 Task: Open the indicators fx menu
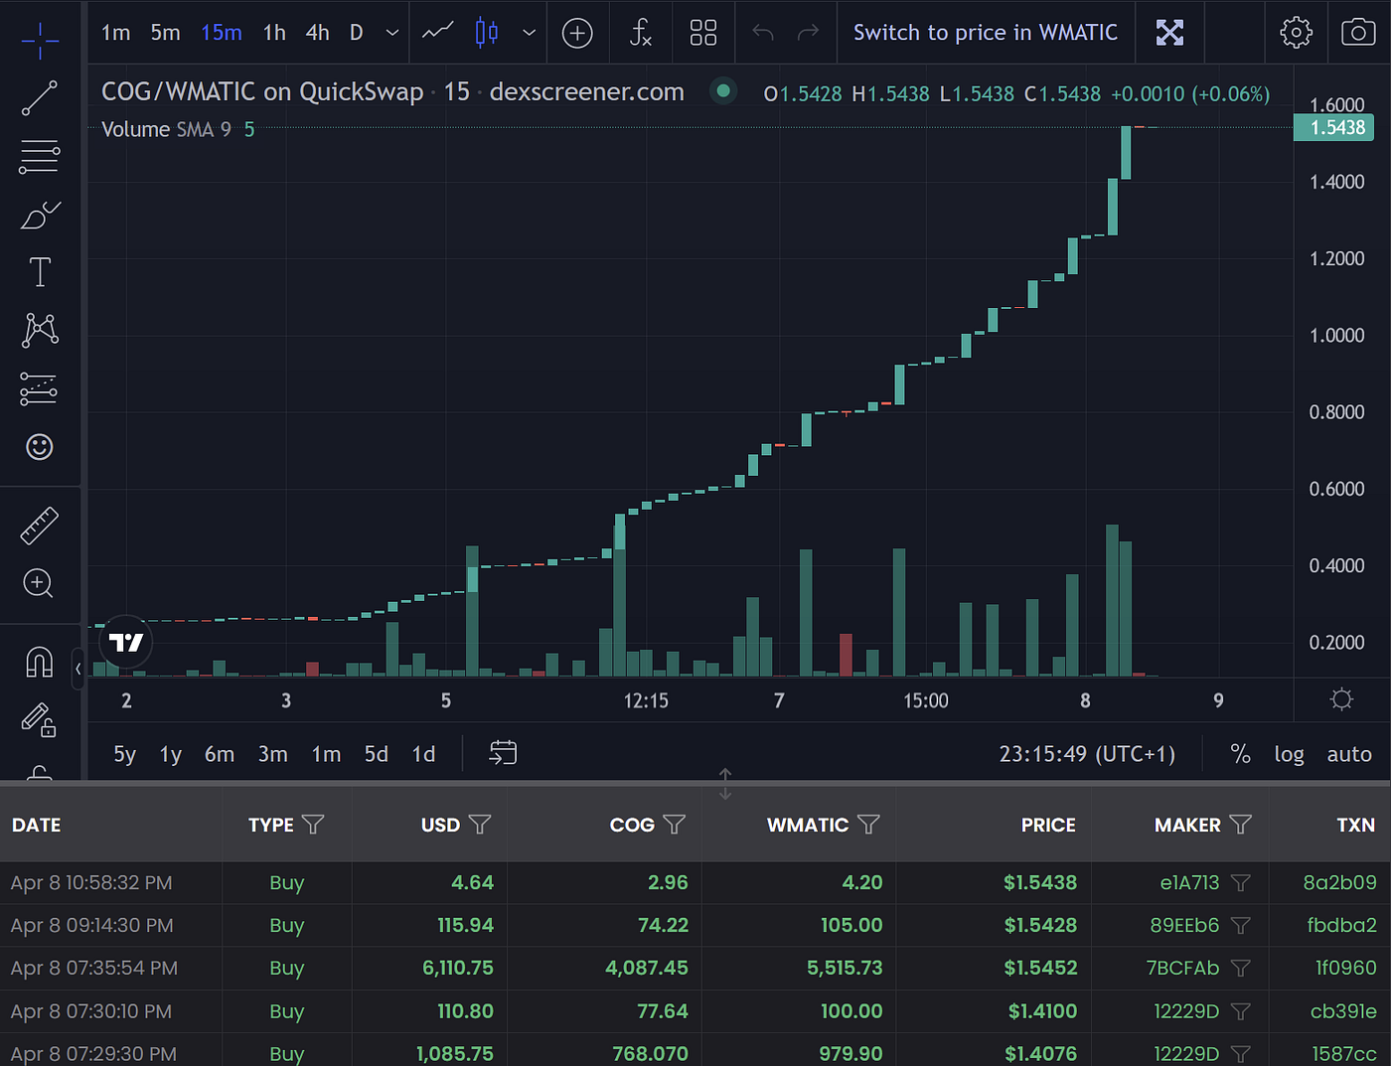641,33
